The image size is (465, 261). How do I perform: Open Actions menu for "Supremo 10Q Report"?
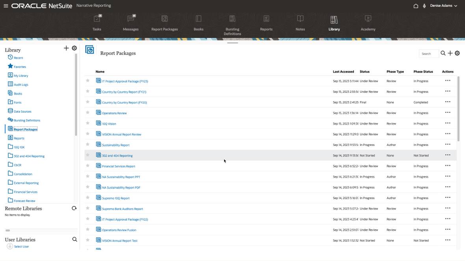tap(448, 198)
